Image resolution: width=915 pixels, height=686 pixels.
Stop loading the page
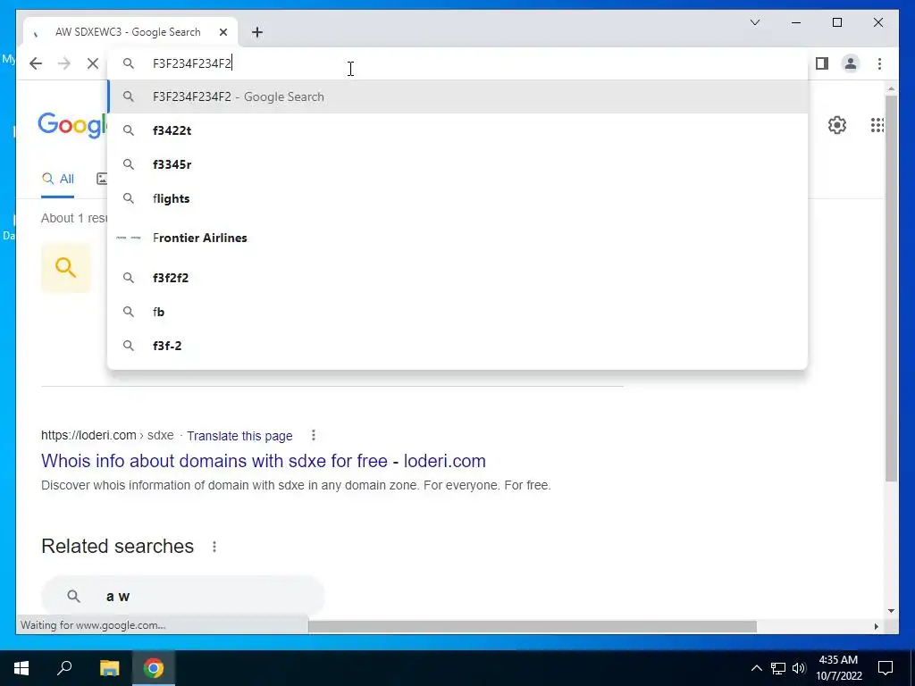[93, 63]
